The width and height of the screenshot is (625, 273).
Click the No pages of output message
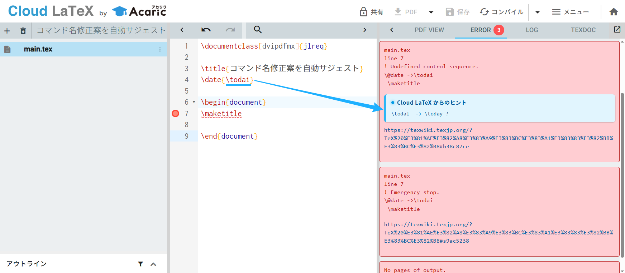point(415,270)
